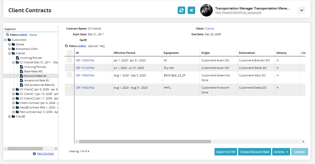Image resolution: width=315 pixels, height=164 pixels.
Task: Close the Client Contracts page via X
Action: 191,10
